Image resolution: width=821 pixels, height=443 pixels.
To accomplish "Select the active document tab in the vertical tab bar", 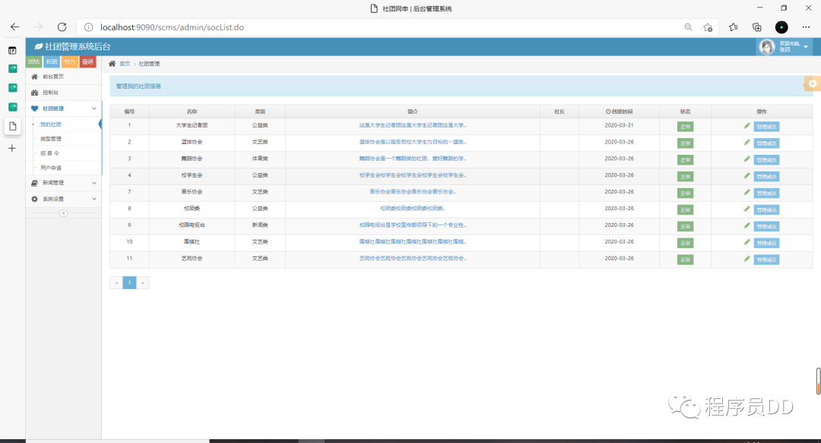I will [13, 127].
